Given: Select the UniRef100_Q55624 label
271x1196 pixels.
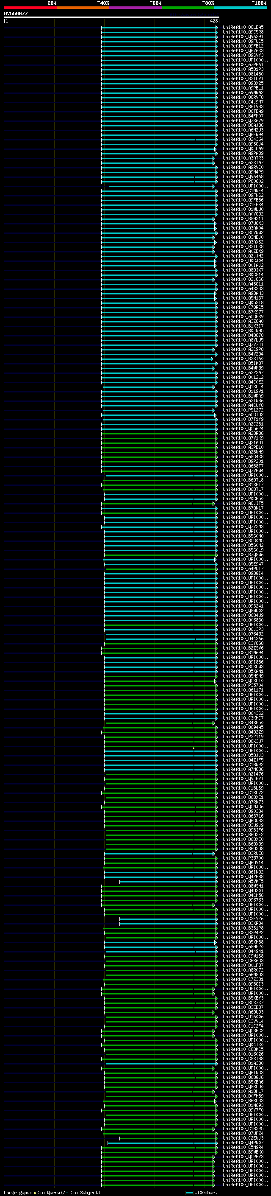Looking at the screenshot, I should point(243,429).
